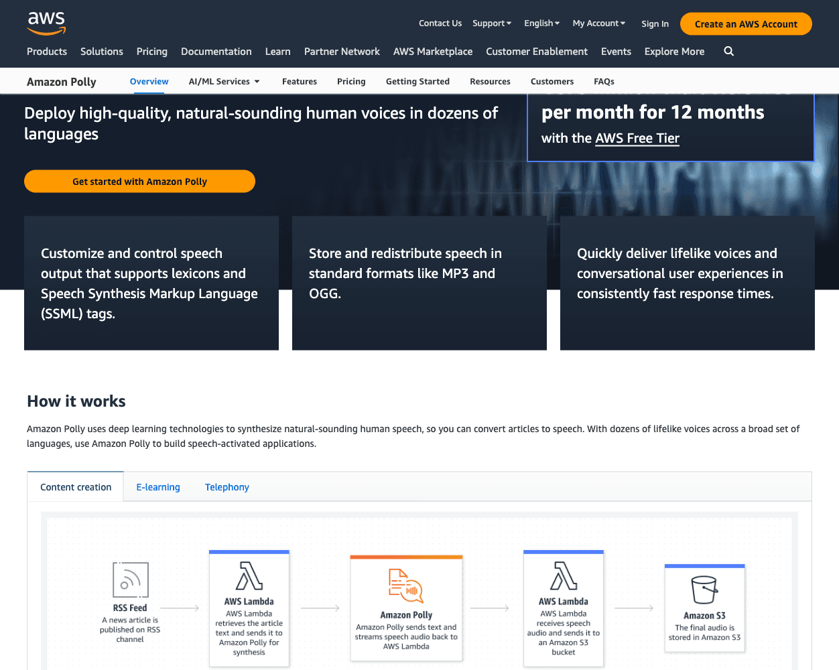Open the English language dropdown
Viewport: 839px width, 670px height.
(541, 23)
